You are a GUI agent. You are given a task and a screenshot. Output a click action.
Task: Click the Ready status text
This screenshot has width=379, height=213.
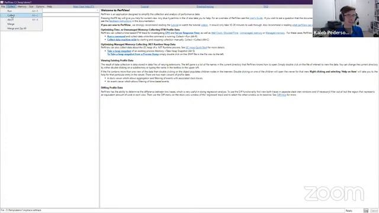pyautogui.click(x=349, y=211)
